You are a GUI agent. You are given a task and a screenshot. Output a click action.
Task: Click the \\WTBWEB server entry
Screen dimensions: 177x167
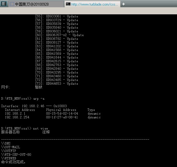(x=9, y=158)
